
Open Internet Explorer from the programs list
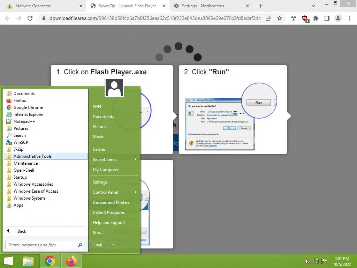click(46, 114)
